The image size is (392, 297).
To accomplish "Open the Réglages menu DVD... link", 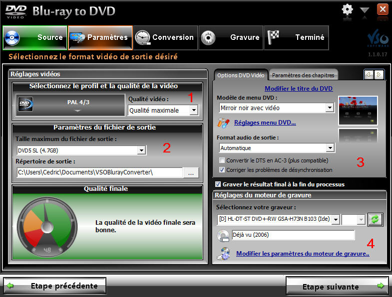I will [x=265, y=123].
